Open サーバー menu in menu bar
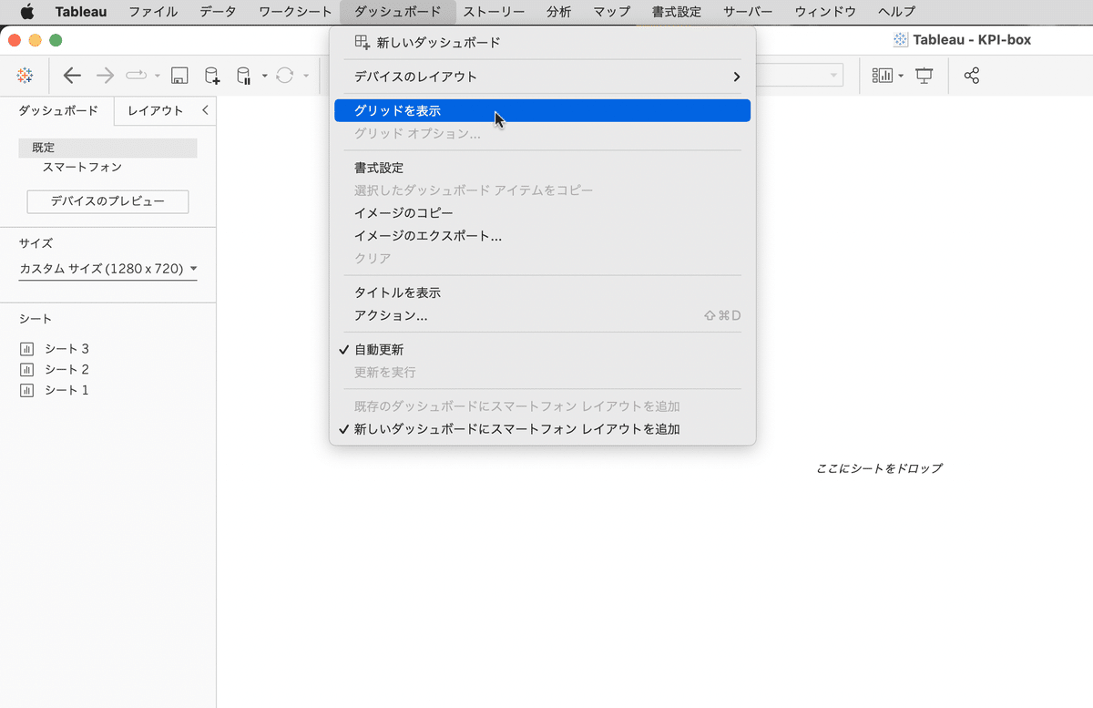Screen dimensions: 1093x708 (x=748, y=12)
